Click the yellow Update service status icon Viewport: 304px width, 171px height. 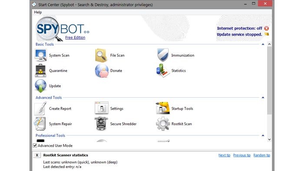267,34
